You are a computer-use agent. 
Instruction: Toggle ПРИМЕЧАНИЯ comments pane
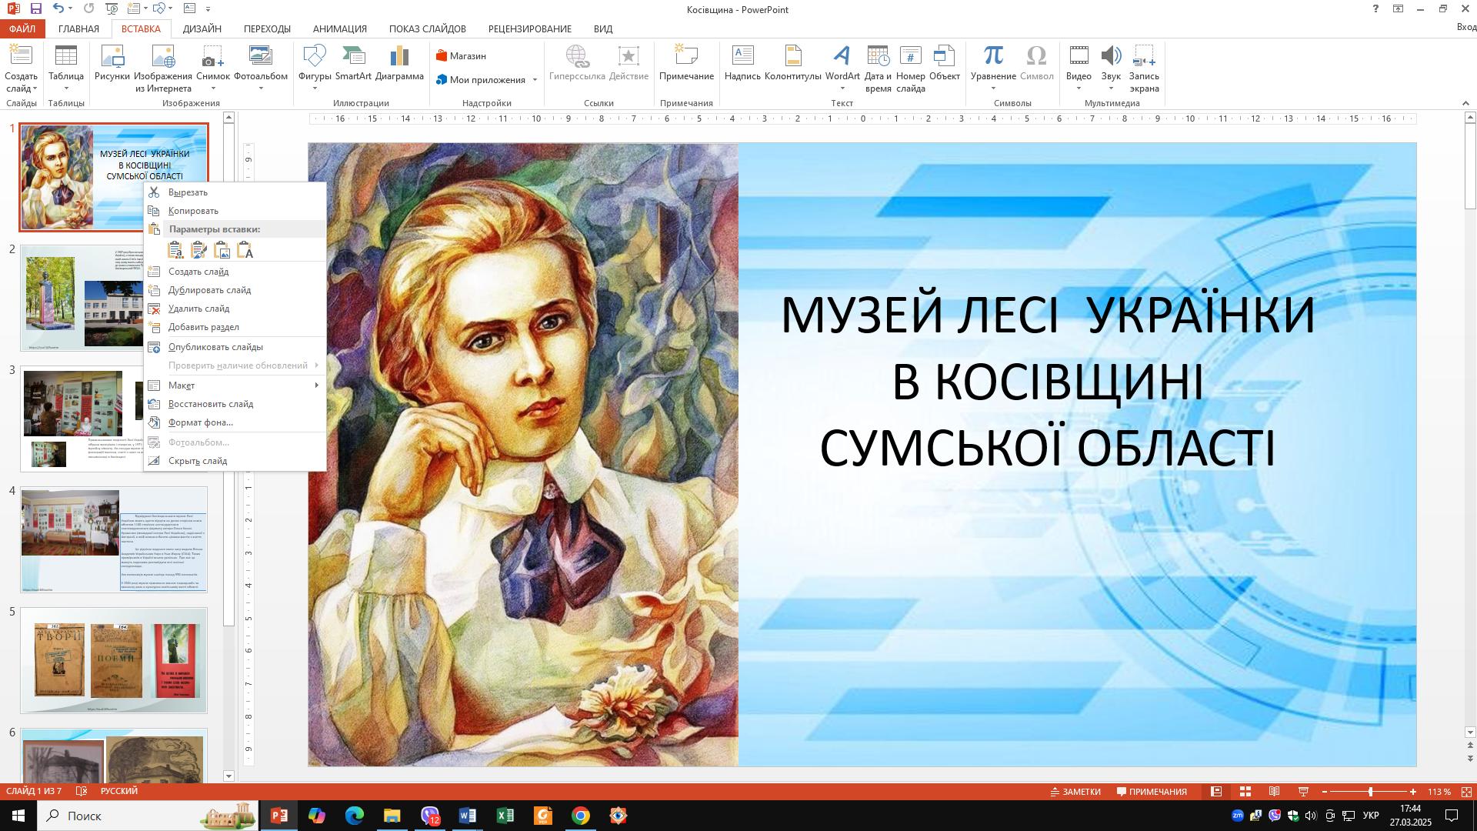[1152, 792]
